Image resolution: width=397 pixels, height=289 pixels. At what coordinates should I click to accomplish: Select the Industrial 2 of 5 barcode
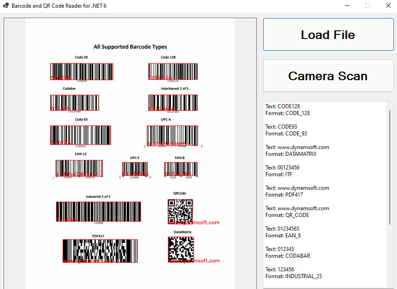pyautogui.click(x=98, y=212)
